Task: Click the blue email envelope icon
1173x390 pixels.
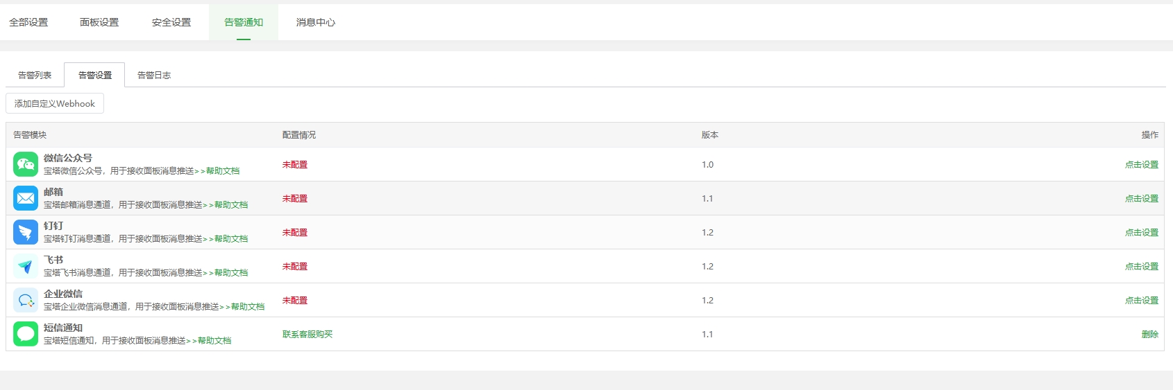Action: coord(26,198)
